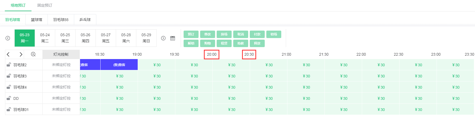Click the next week circle arrow
This screenshot has height=116, width=475.
point(163,38)
